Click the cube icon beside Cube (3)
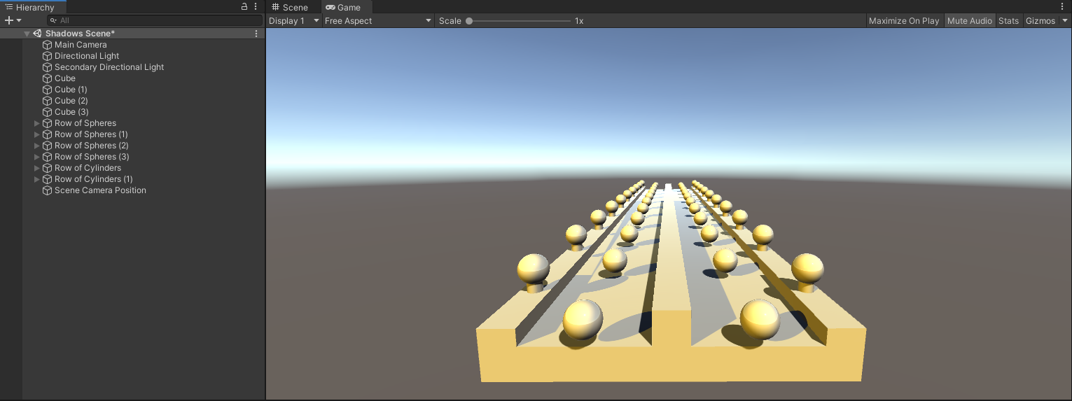The width and height of the screenshot is (1072, 401). pyautogui.click(x=48, y=112)
